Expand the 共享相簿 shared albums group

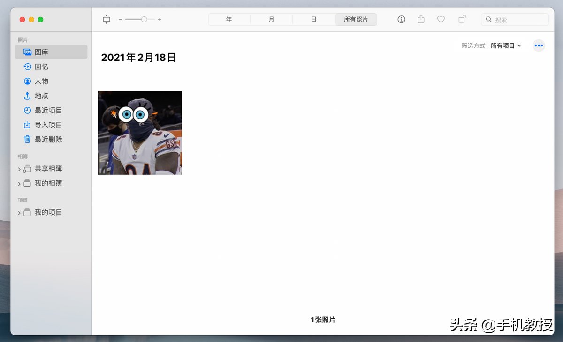point(19,169)
